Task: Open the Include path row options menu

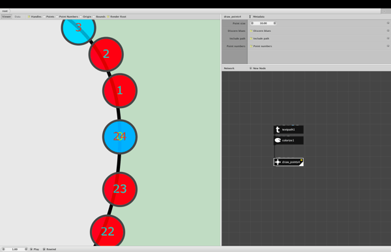Action: (388, 38)
